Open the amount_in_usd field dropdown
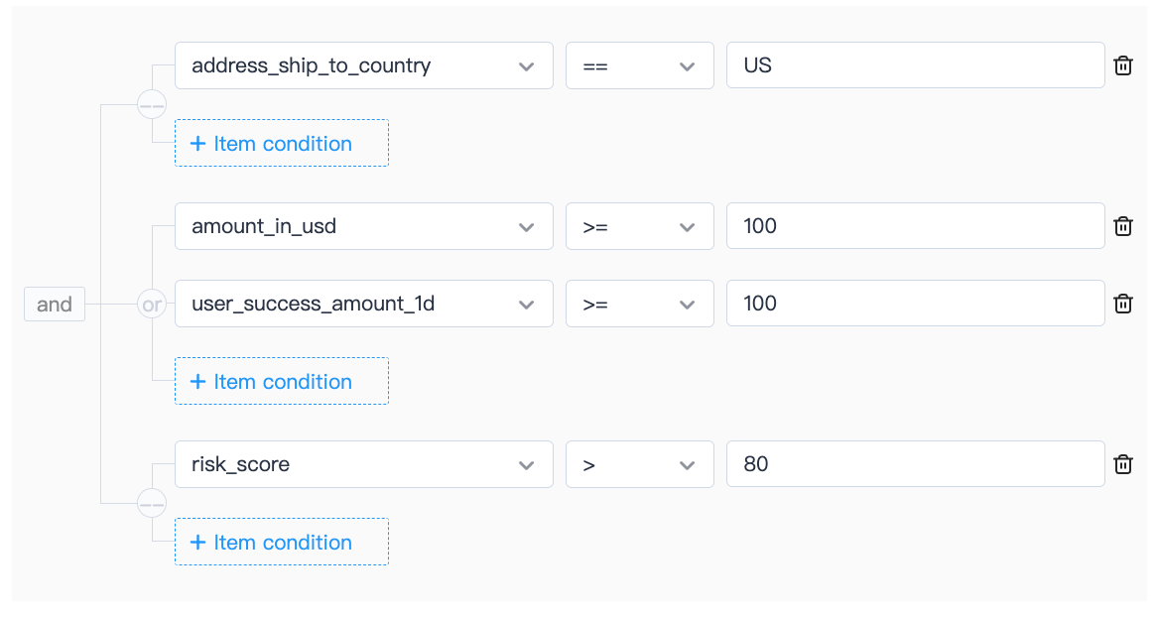The width and height of the screenshot is (1157, 617). (x=363, y=226)
